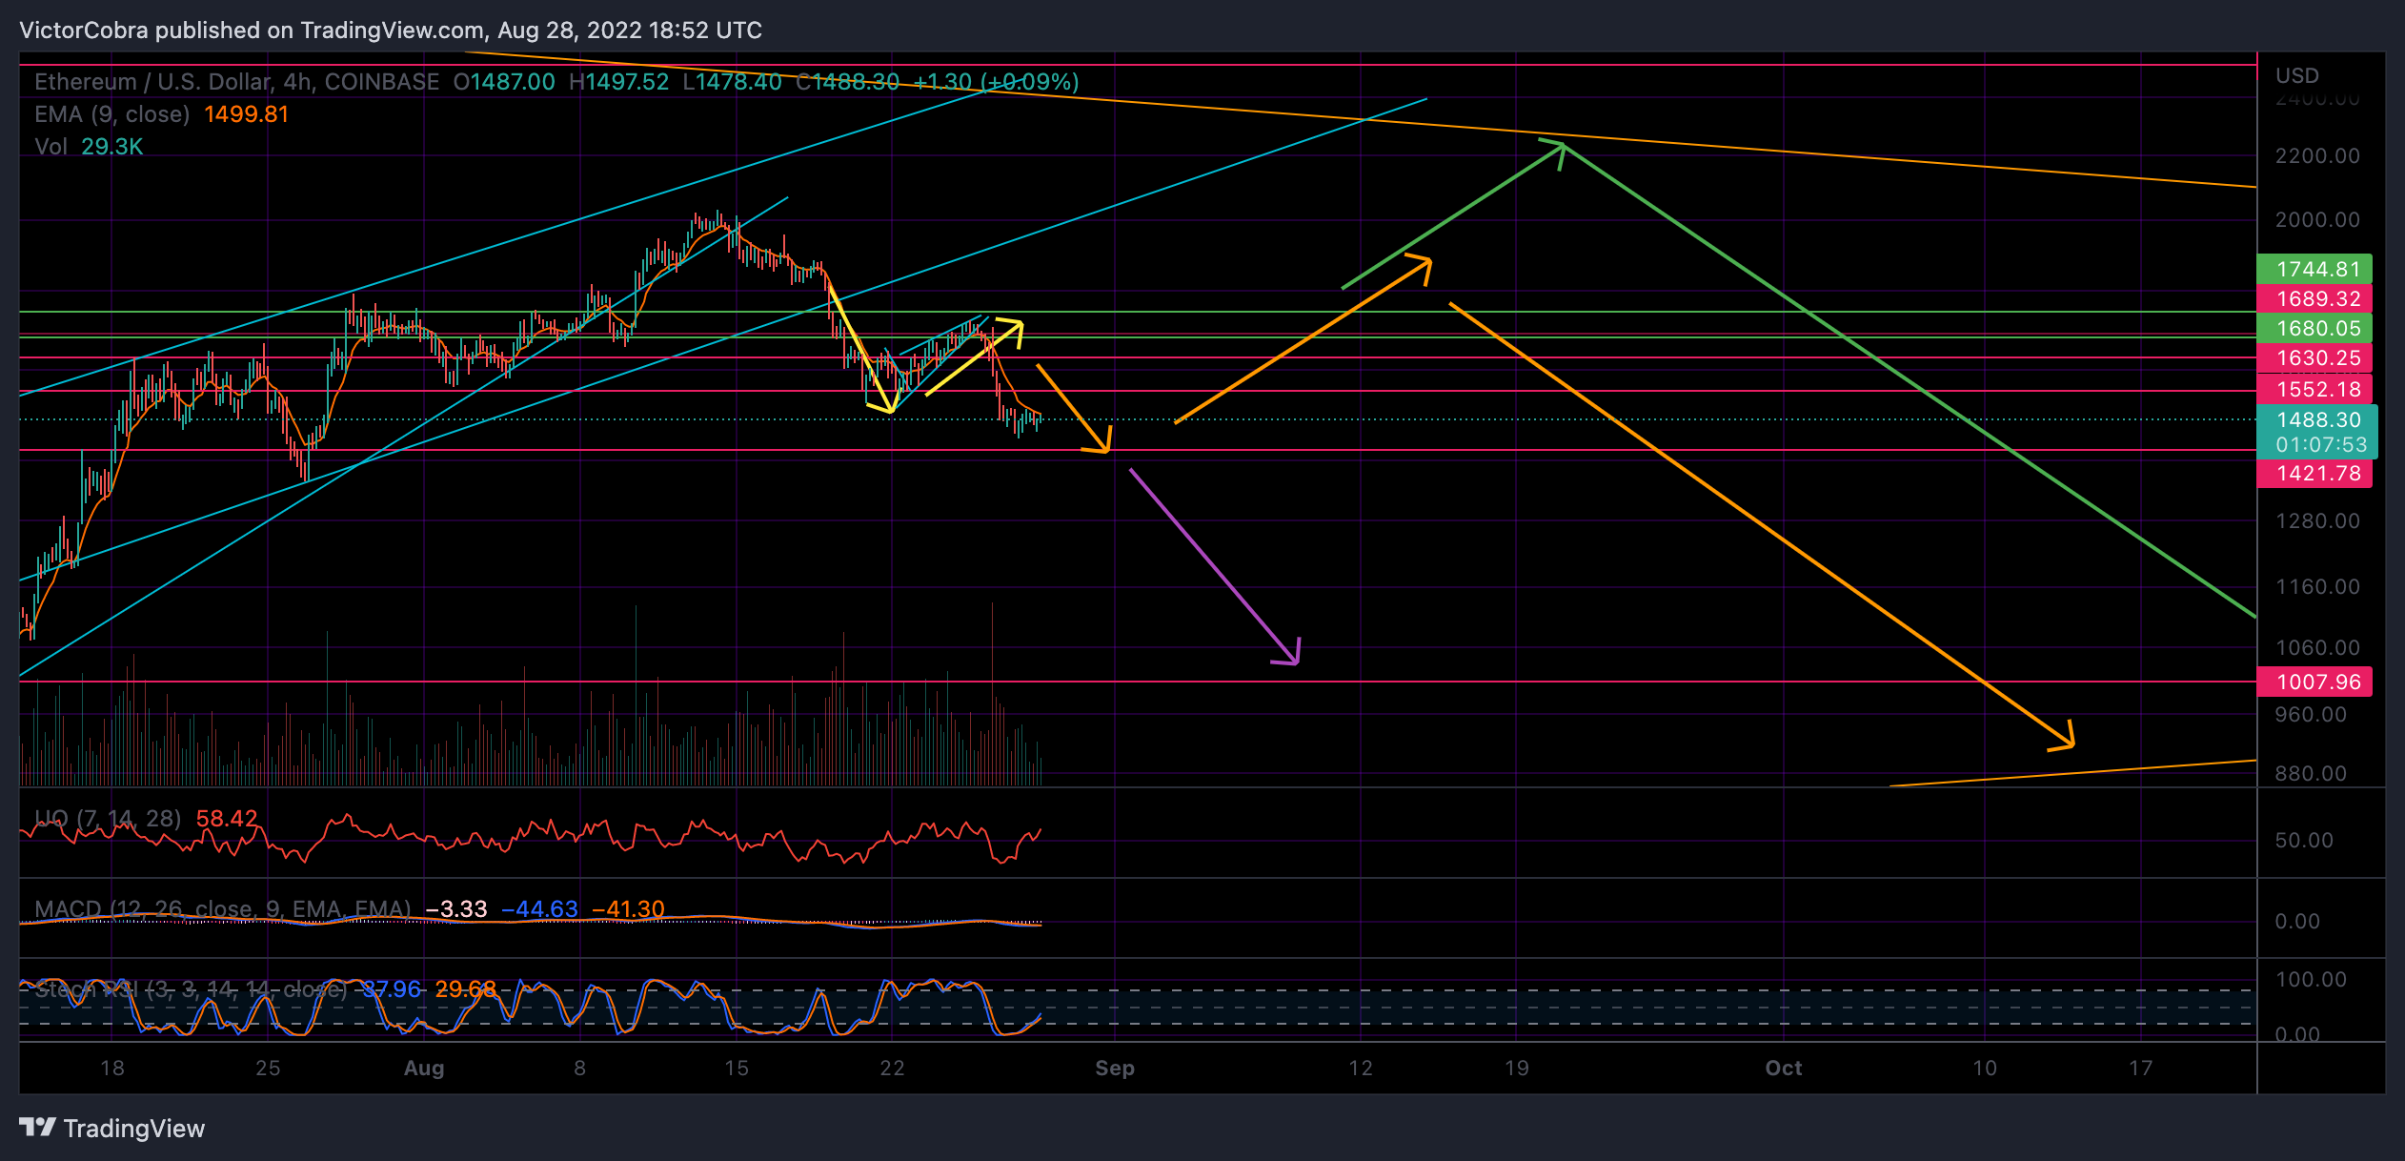Image resolution: width=2405 pixels, height=1161 pixels.
Task: Click the MACD value −44.63
Action: (x=539, y=909)
